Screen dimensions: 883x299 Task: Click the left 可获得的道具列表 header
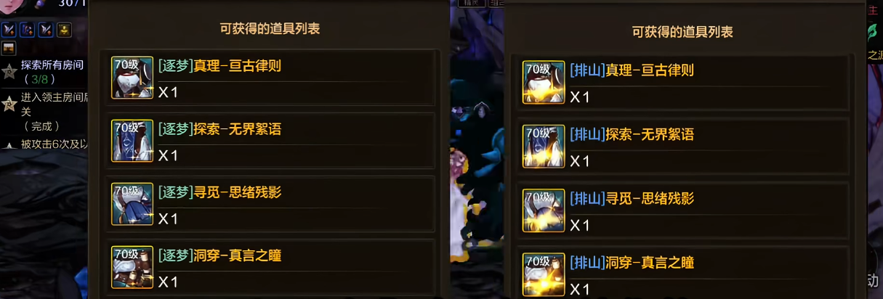[x=270, y=29]
